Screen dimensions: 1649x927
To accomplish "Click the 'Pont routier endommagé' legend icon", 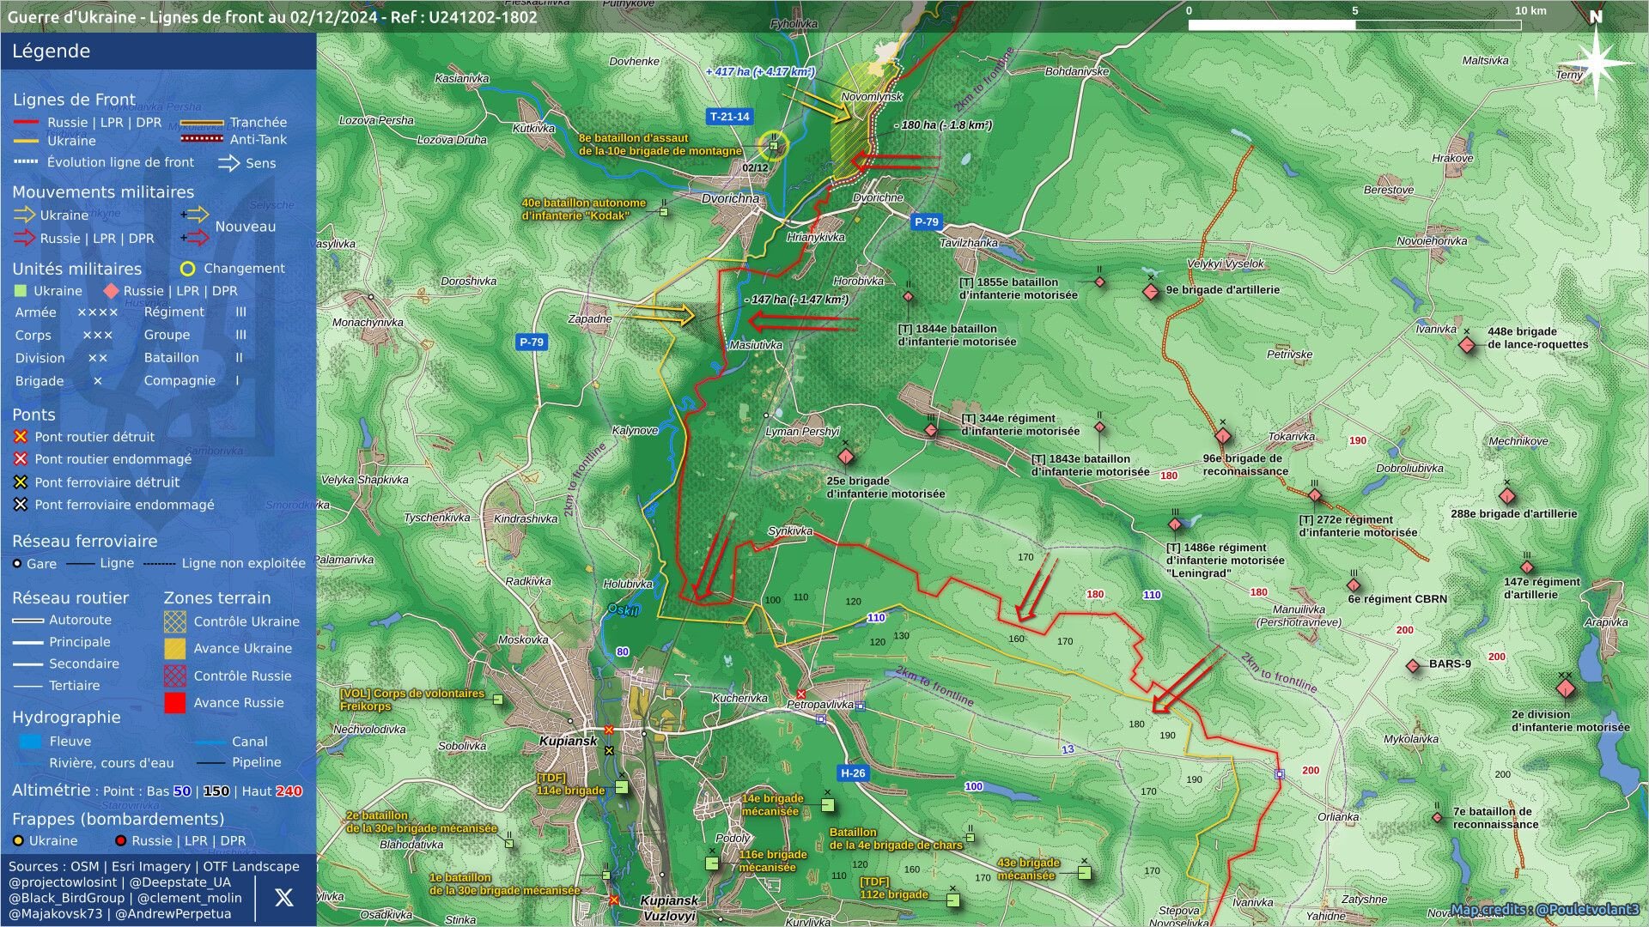I will [x=21, y=459].
